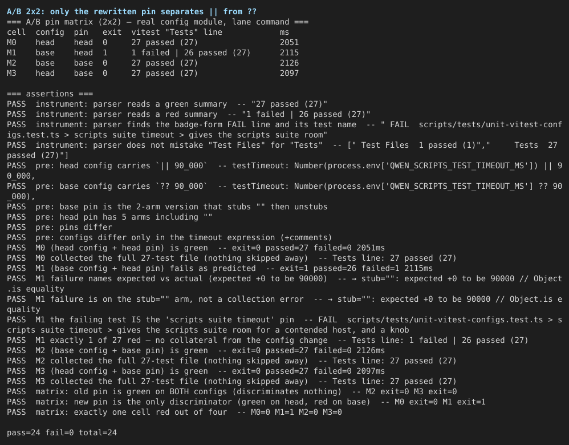Image resolution: width=569 pixels, height=445 pixels.
Task: Click 'matrix: old pin is green on BOTH configs'
Action: (x=232, y=391)
